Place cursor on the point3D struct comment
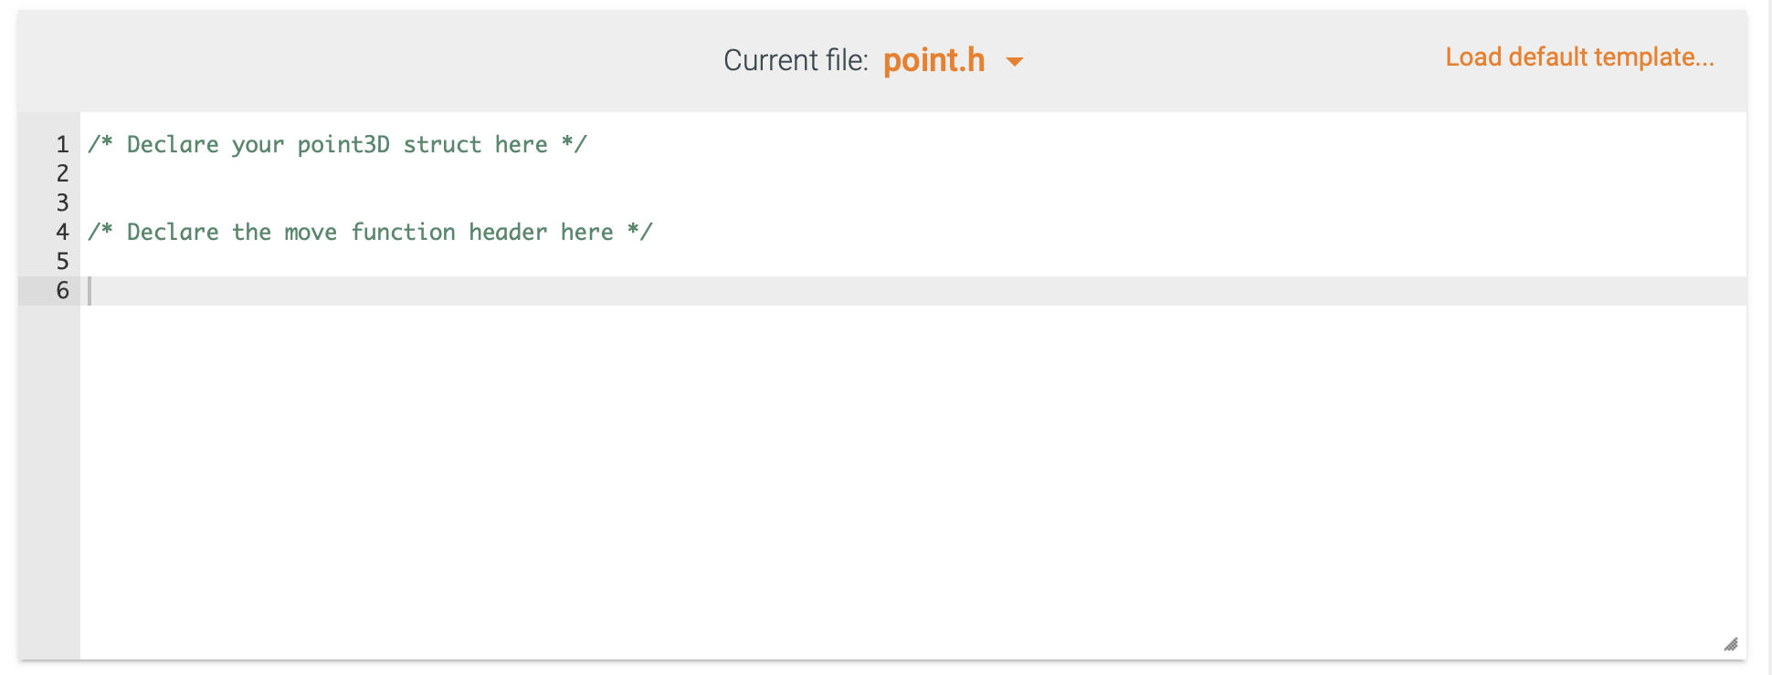This screenshot has height=675, width=1772. [x=336, y=144]
